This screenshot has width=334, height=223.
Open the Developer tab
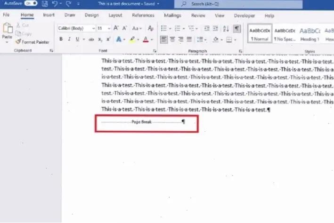click(x=244, y=16)
